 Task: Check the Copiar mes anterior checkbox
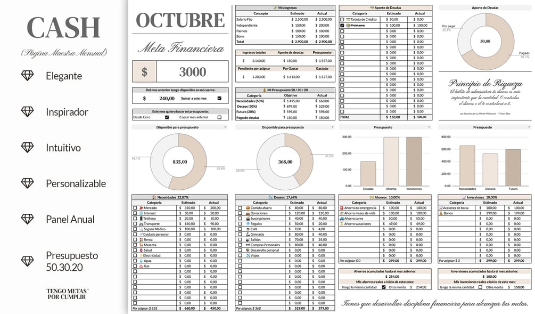[219, 117]
